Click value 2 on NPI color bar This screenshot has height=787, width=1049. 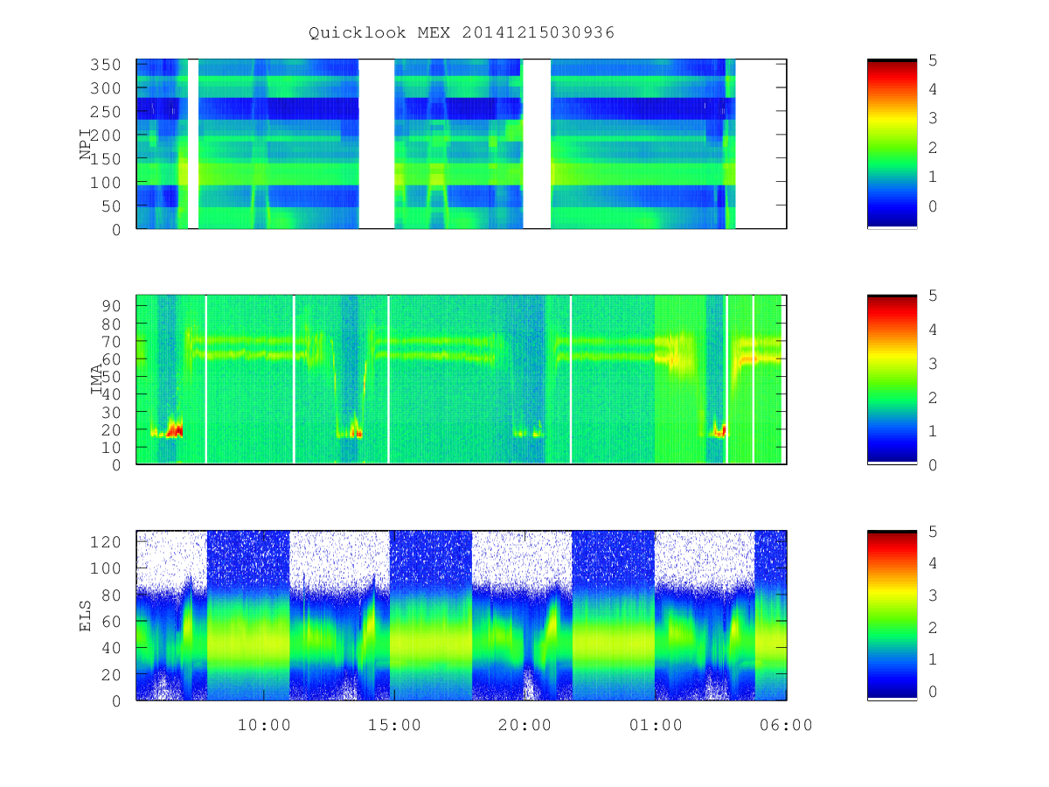click(933, 148)
